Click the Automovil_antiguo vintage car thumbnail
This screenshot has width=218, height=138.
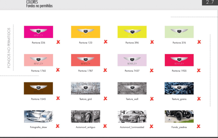click(x=86, y=117)
